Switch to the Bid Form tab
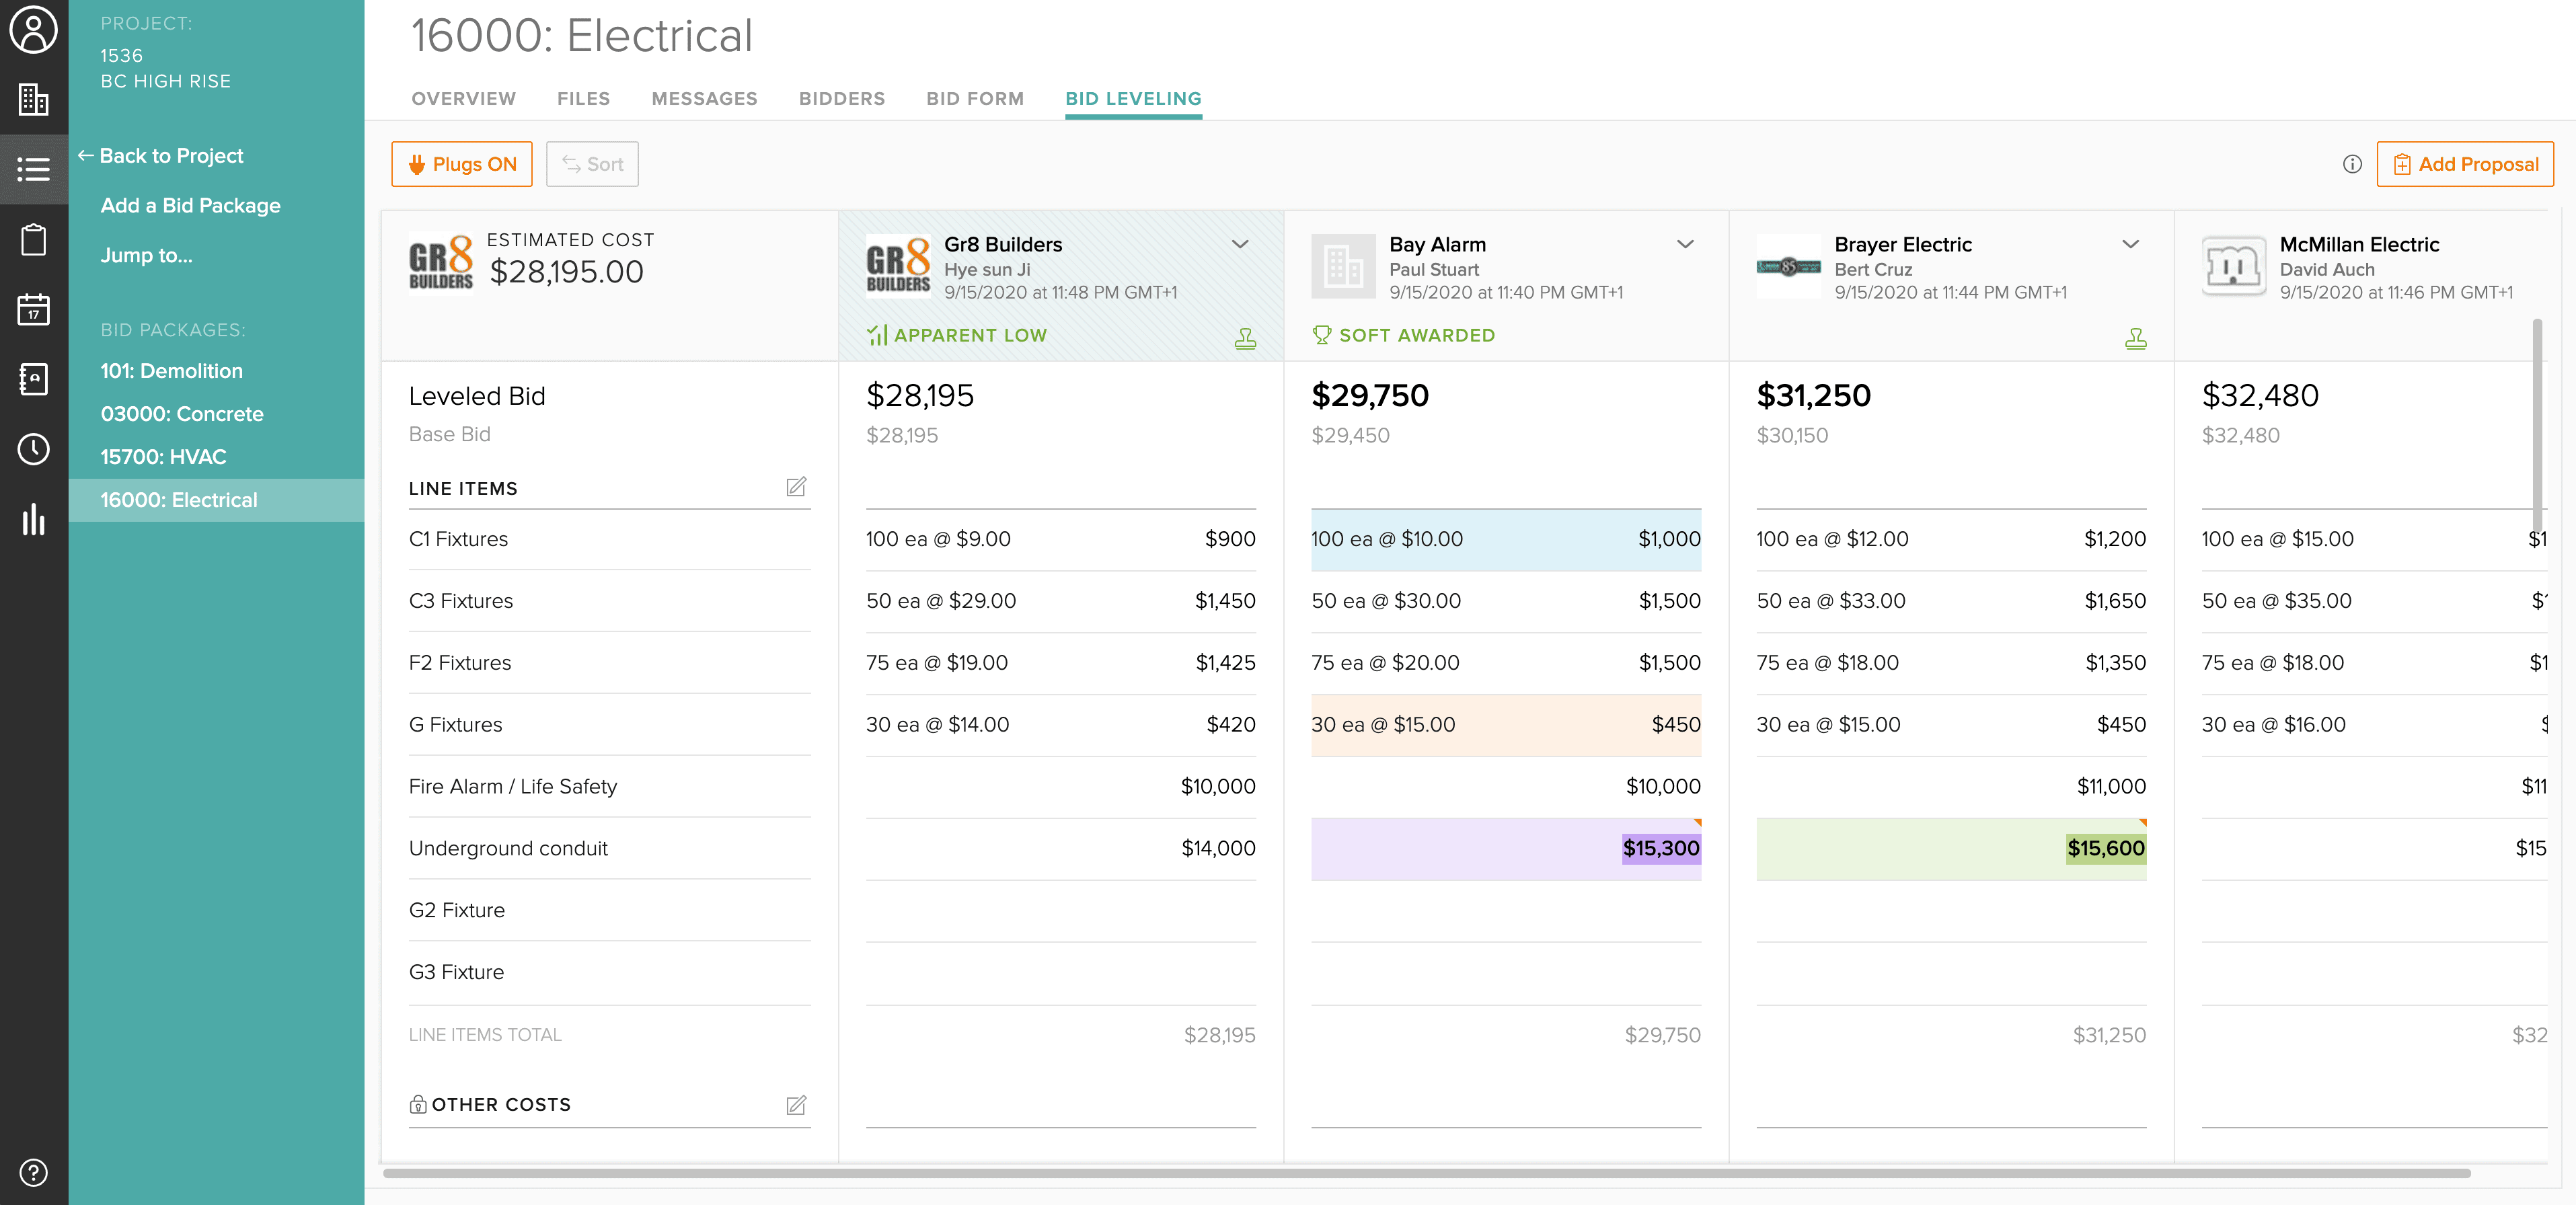Image resolution: width=2576 pixels, height=1205 pixels. 974,98
